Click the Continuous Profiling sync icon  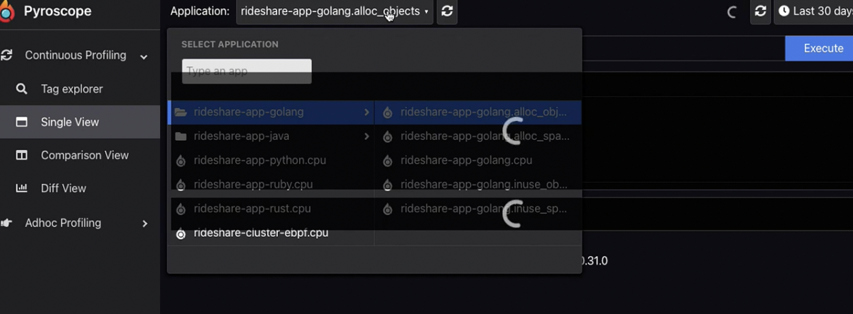7,55
